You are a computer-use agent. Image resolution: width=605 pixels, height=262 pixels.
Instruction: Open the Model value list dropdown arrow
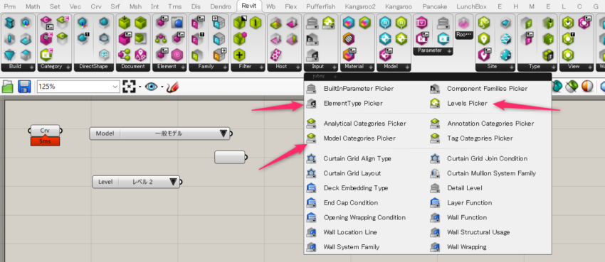coord(223,133)
